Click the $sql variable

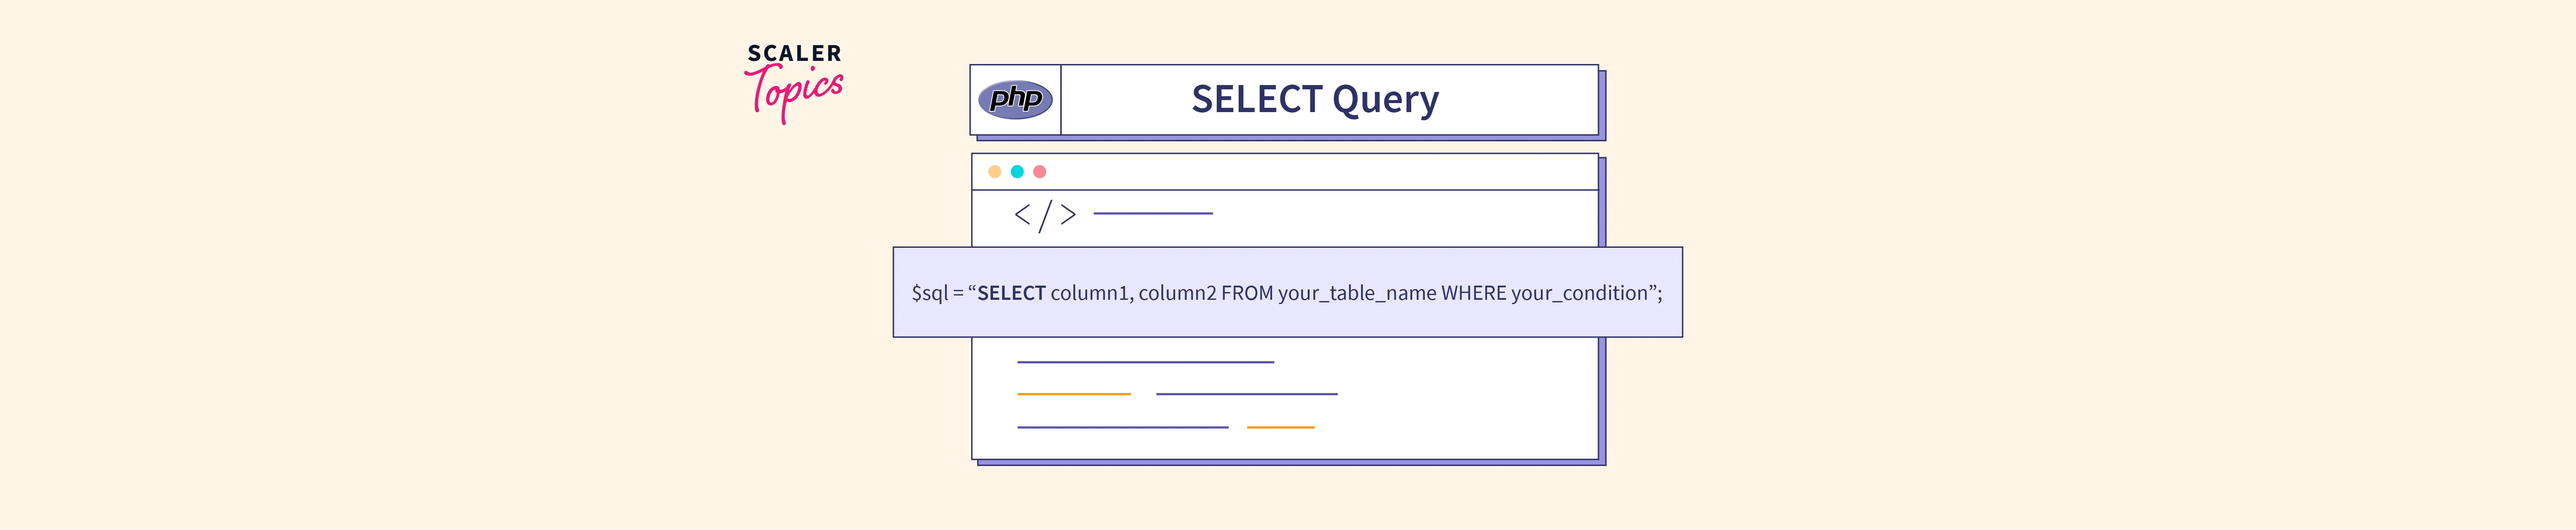pos(929,293)
